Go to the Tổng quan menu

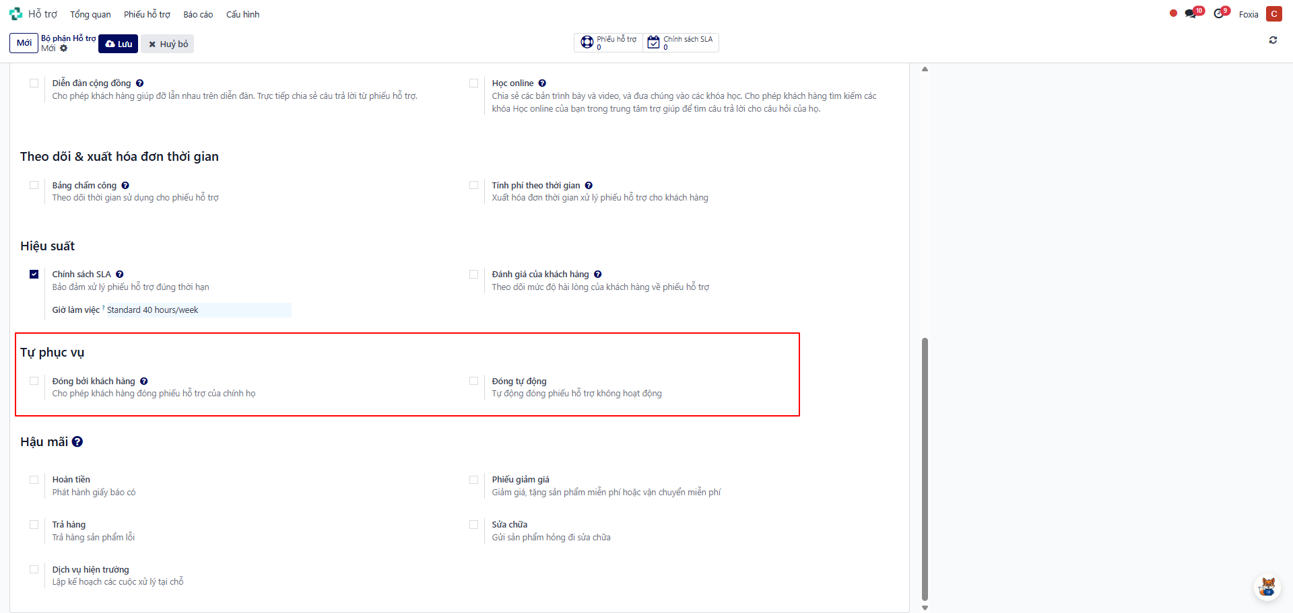(90, 14)
